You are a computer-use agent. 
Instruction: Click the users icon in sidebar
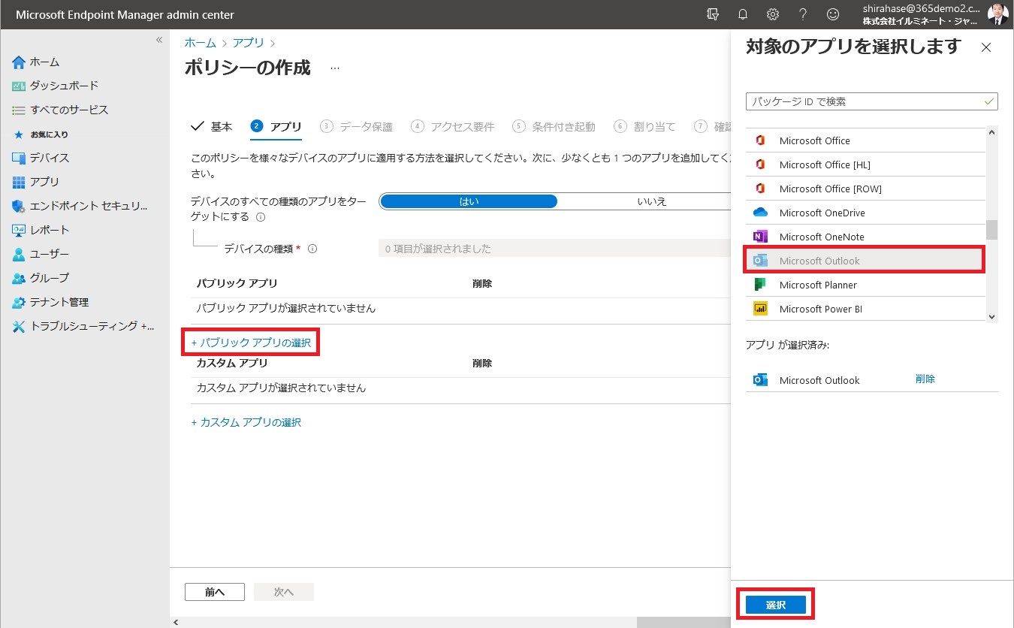click(x=19, y=254)
